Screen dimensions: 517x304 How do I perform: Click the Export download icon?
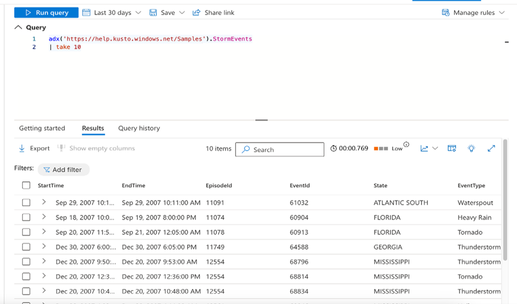tap(22, 148)
